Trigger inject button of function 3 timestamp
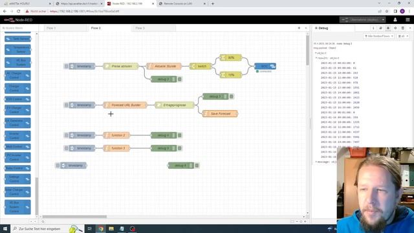Image resolution: width=414 pixels, height=233 pixels. tap(66, 148)
